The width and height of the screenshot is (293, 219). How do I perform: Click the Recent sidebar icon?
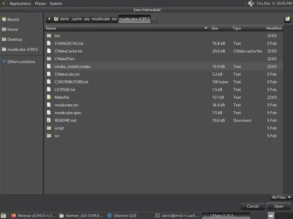coord(4,19)
